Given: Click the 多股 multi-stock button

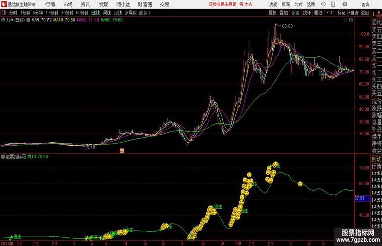Looking at the screenshot, I should [295, 13].
